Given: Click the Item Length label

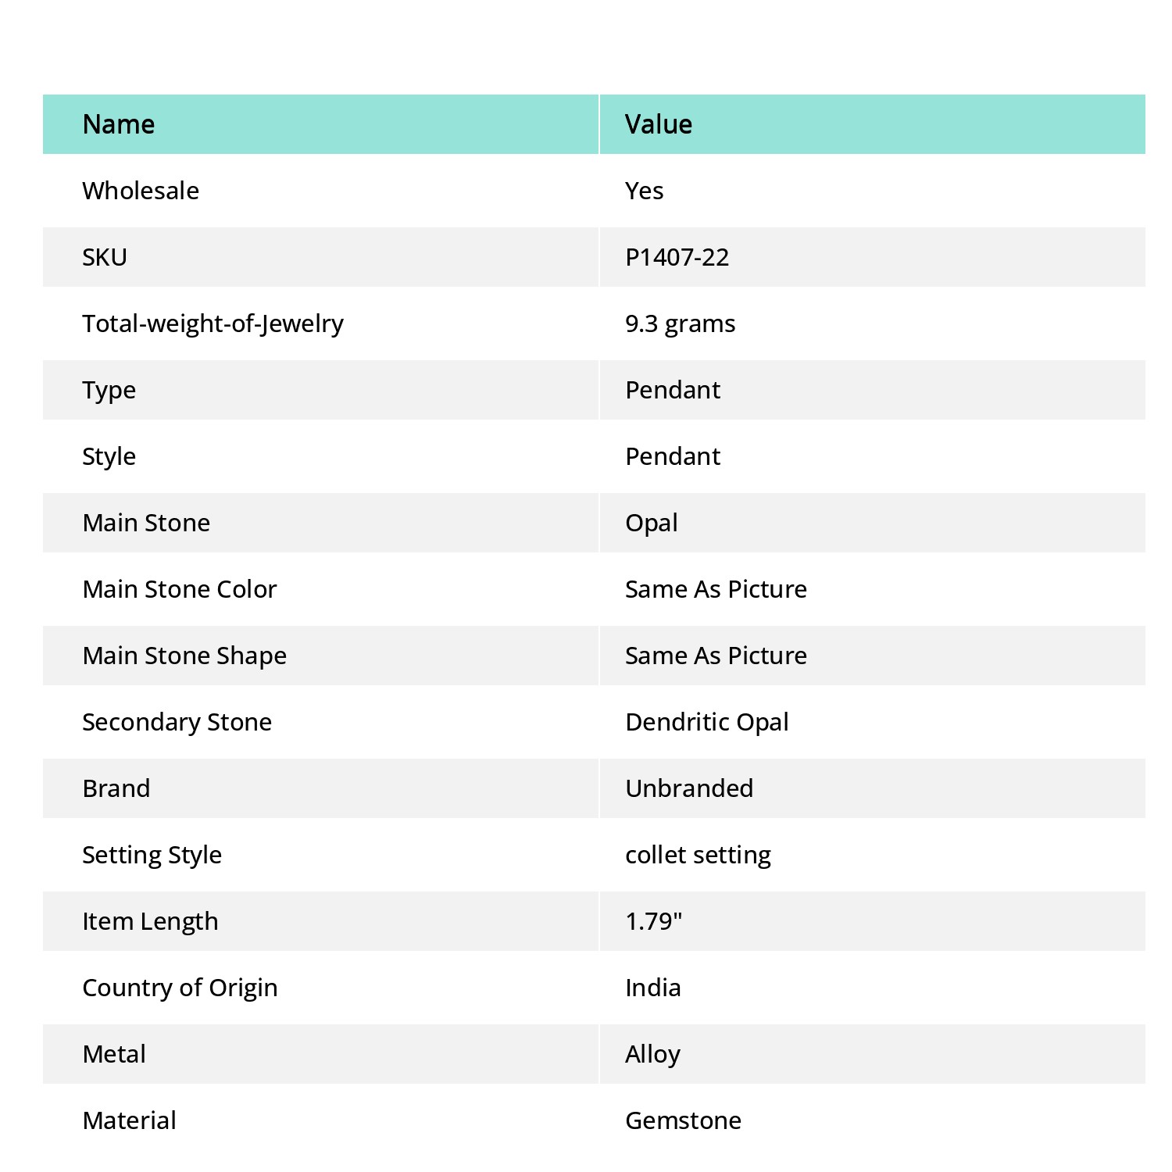Looking at the screenshot, I should click(x=151, y=922).
